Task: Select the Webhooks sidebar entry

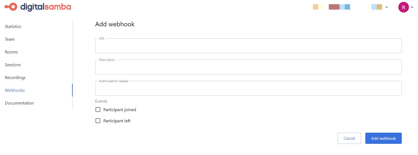Action: (15, 90)
